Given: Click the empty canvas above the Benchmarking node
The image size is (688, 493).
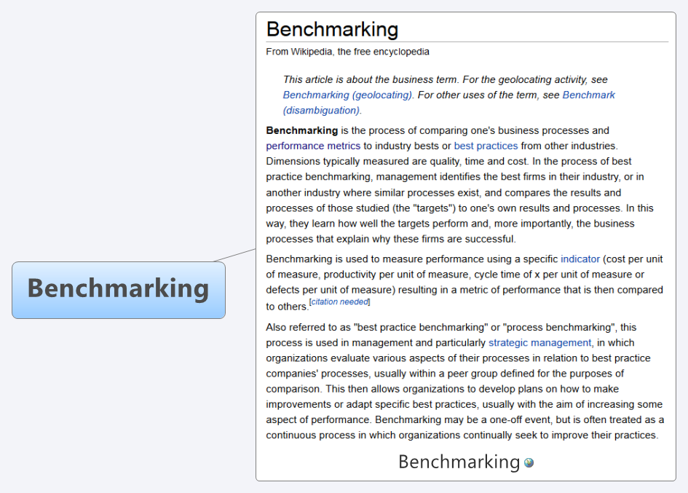Looking at the screenshot, I should (119, 132).
